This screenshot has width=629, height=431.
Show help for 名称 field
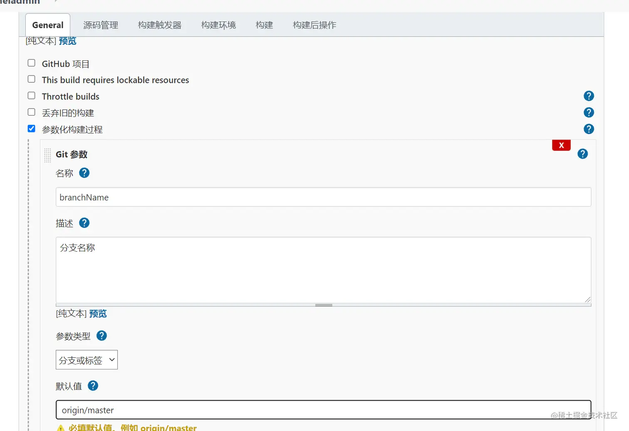point(84,173)
